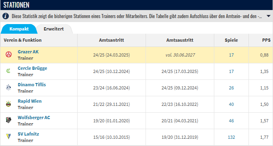Click the info icon beside the description

click(x=6, y=16)
